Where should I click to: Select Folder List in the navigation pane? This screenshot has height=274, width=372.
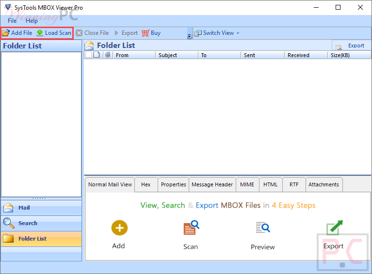tap(41, 239)
